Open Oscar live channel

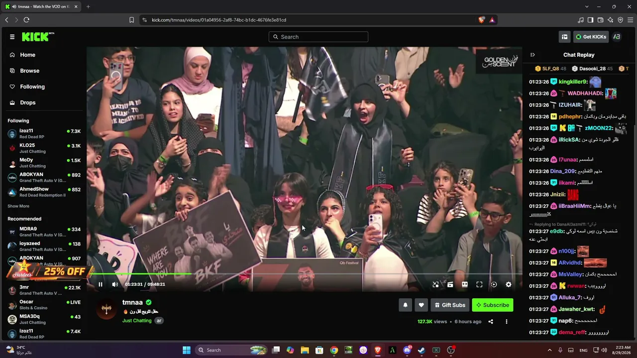[x=44, y=304]
